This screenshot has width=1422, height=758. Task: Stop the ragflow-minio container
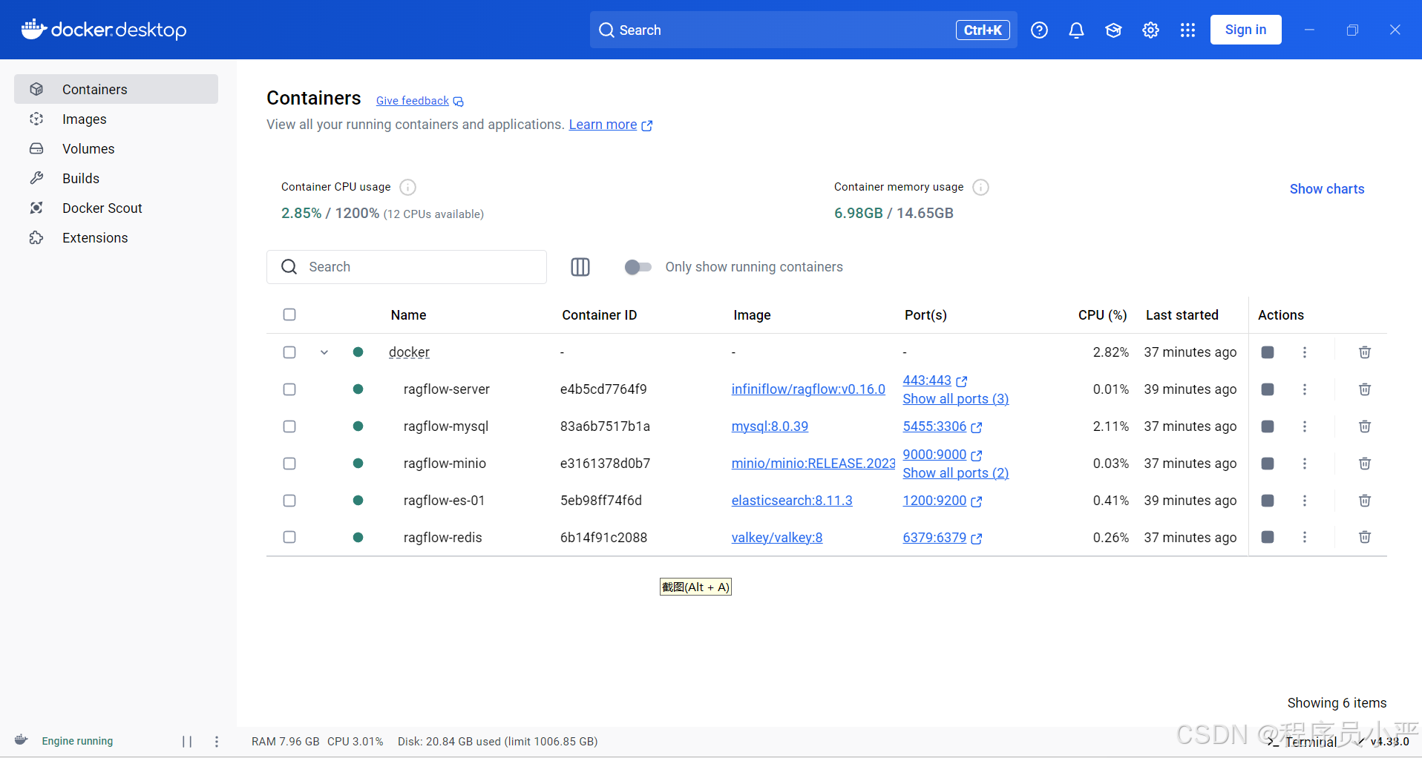tap(1268, 464)
